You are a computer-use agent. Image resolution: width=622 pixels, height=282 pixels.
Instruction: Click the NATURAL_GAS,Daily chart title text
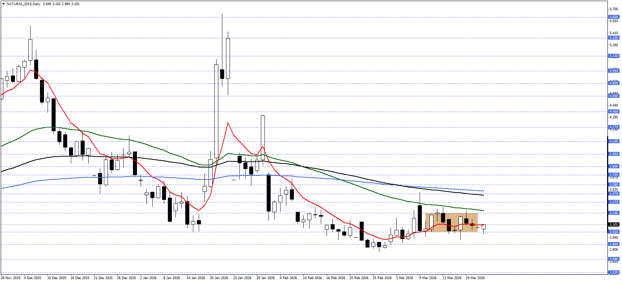(23, 4)
